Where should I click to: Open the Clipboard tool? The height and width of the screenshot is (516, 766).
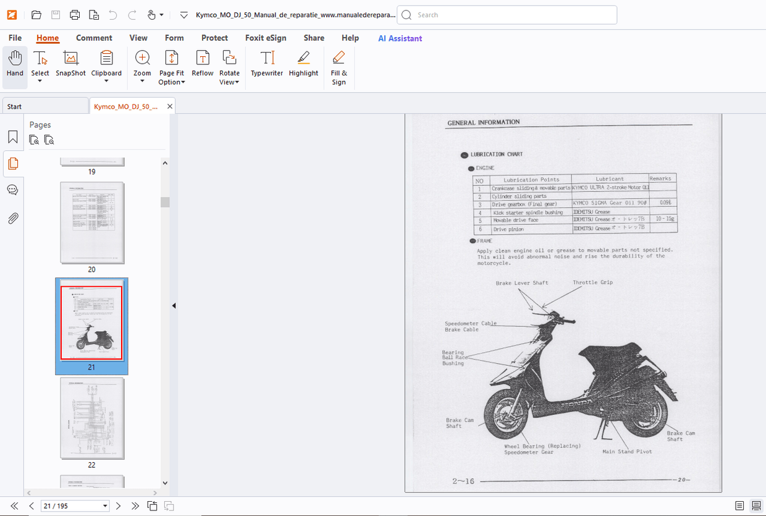pos(106,64)
